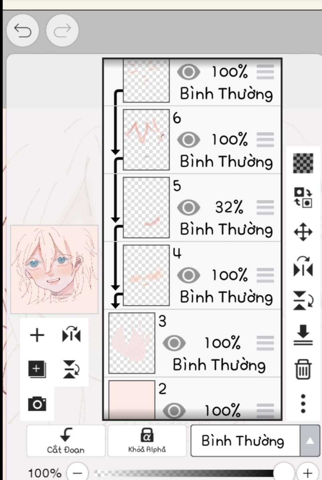Open the three-dot more options menu
Image resolution: width=322 pixels, height=480 pixels.
click(303, 403)
